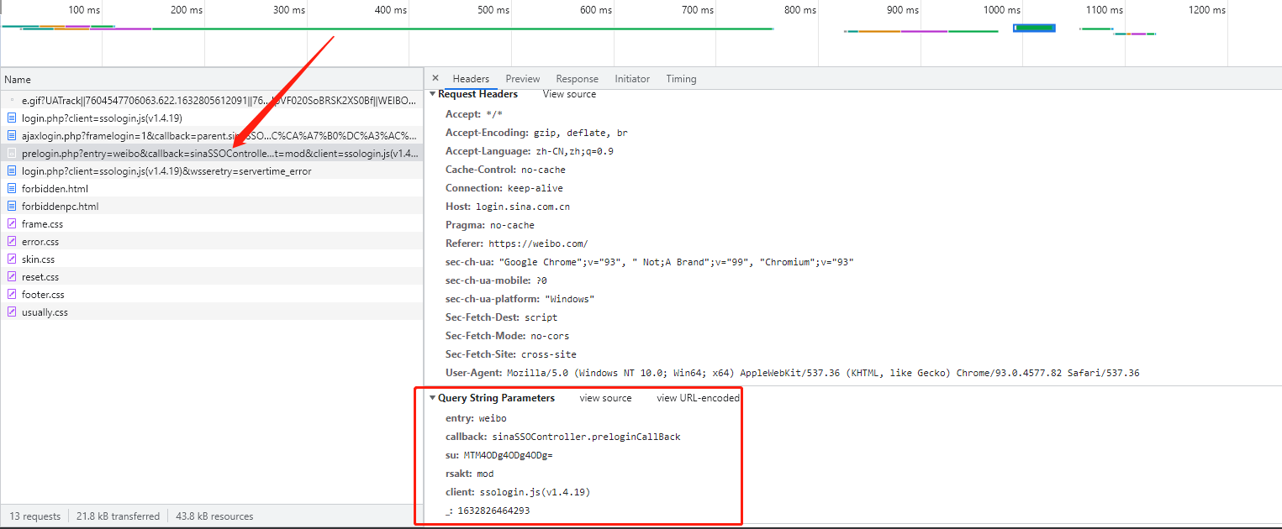Image resolution: width=1282 pixels, height=529 pixels.
Task: Click the Sec-Fetch-Site value cross-site
Action: pos(549,354)
